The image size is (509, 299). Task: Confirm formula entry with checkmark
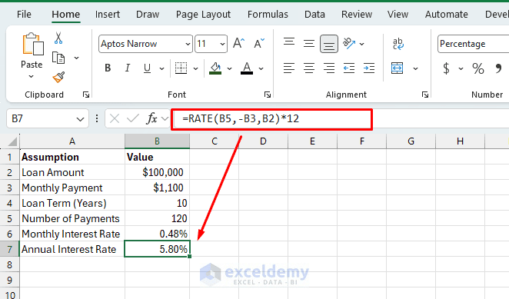133,118
